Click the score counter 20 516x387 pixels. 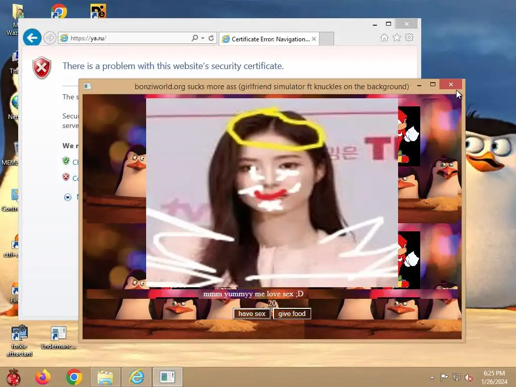[x=272, y=303]
